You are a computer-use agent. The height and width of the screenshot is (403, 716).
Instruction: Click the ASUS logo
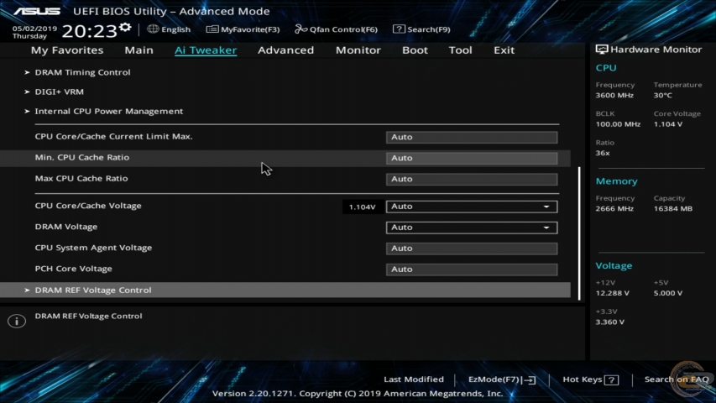[37, 11]
